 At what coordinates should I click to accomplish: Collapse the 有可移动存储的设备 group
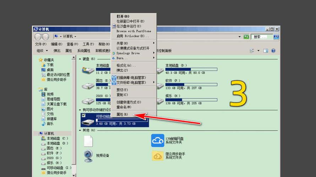[80, 110]
